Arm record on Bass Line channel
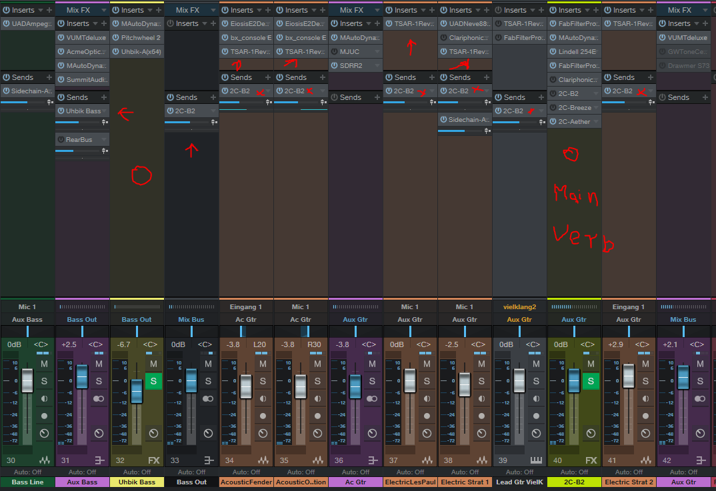The width and height of the screenshot is (716, 491). [44, 416]
